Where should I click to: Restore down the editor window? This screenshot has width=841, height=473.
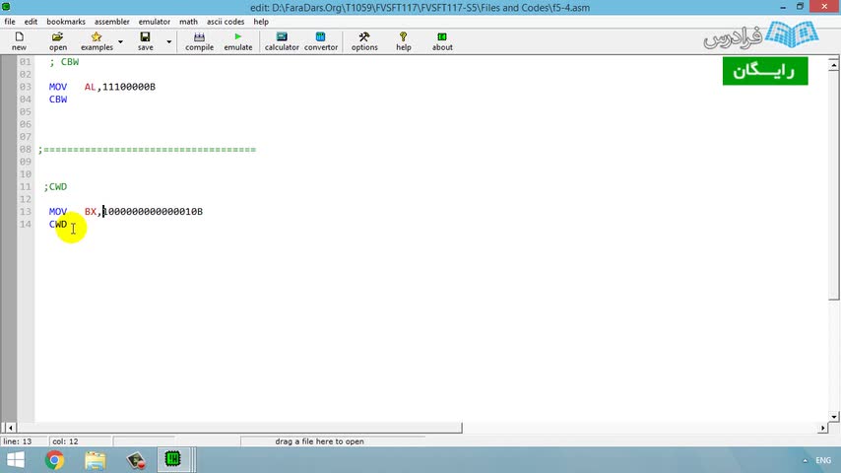800,7
